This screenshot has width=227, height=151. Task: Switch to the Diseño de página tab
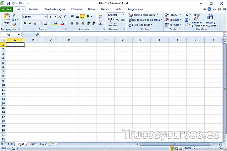(x=55, y=9)
